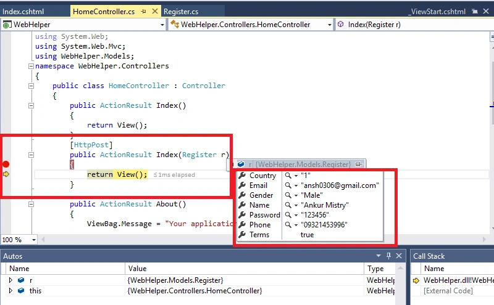Open Autos window position dropdown arrow
Screen dimensions: 494x305
(x=379, y=256)
